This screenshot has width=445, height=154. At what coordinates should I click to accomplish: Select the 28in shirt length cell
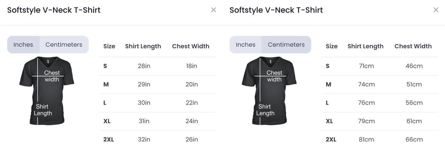(x=144, y=66)
